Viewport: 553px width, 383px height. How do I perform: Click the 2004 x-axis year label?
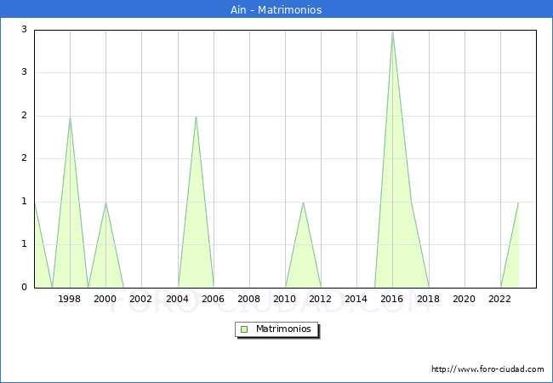(177, 299)
